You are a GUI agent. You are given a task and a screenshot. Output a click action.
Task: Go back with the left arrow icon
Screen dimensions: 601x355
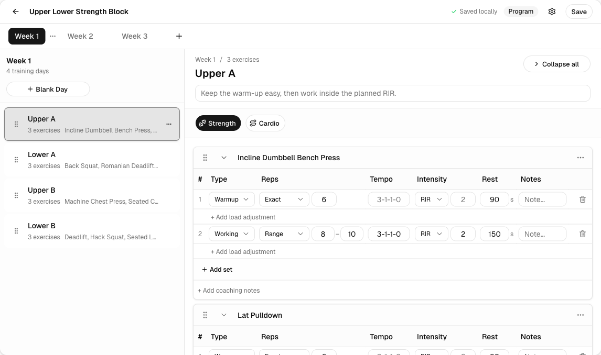[15, 12]
